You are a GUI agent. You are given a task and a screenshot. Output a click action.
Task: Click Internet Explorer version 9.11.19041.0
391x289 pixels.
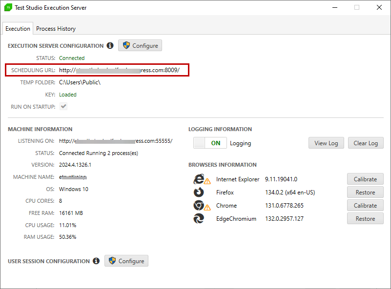click(x=281, y=179)
